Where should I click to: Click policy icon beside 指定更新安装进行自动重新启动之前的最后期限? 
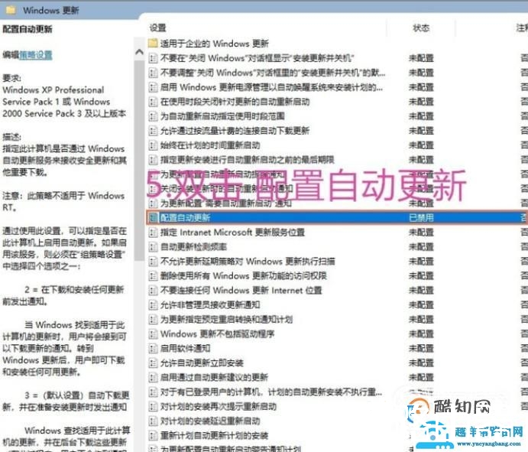point(153,160)
